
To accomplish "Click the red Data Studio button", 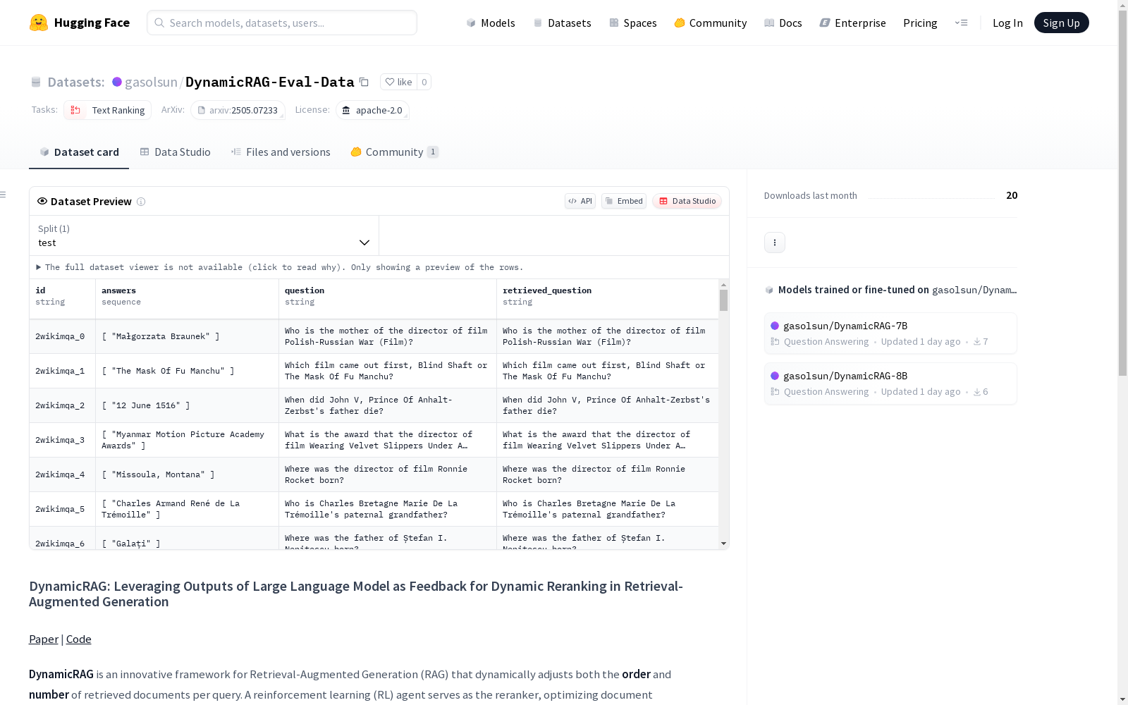I will pyautogui.click(x=687, y=201).
